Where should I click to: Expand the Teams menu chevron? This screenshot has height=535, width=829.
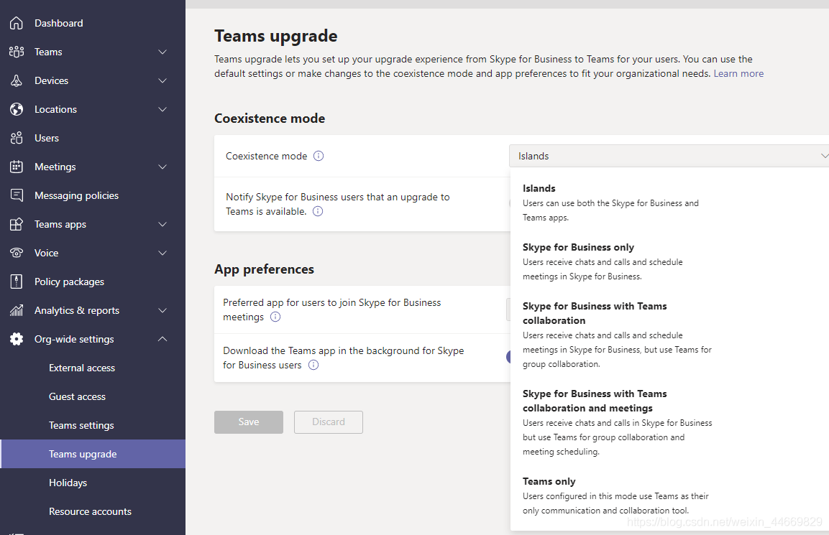coord(162,52)
